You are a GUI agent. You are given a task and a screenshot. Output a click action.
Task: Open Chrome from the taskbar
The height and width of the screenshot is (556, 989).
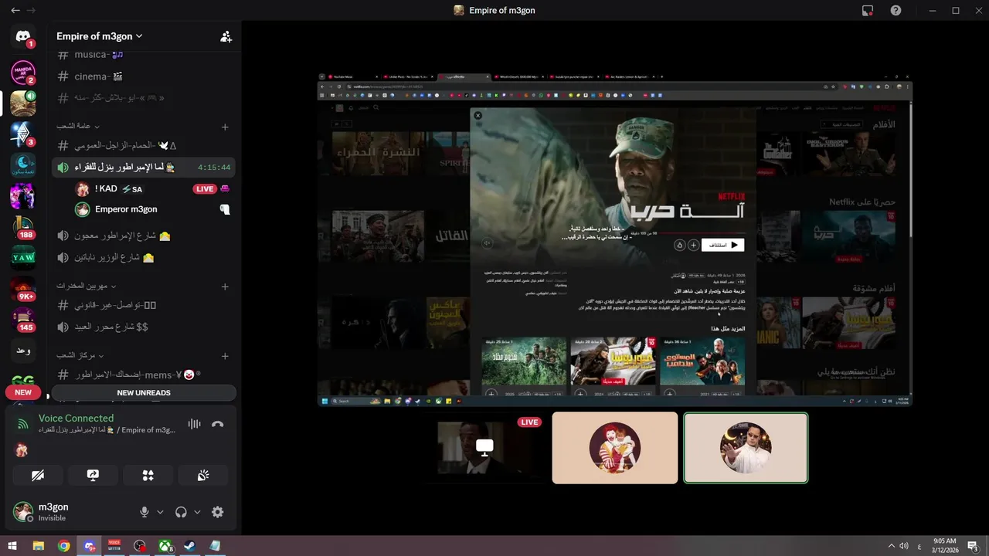click(x=64, y=546)
